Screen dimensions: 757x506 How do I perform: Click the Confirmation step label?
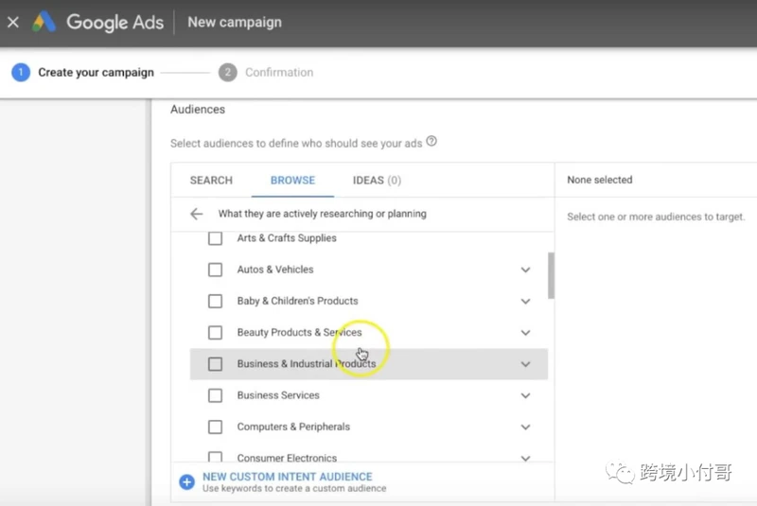coord(279,73)
